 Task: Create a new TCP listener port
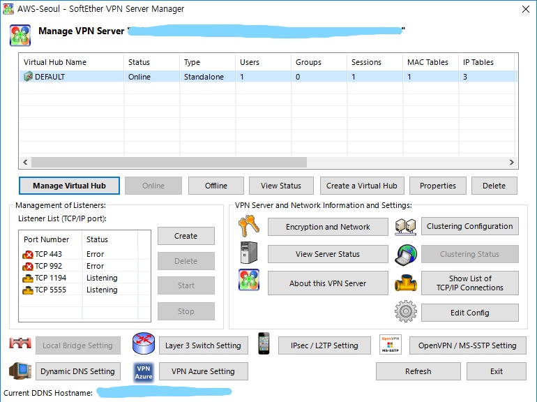(x=186, y=236)
